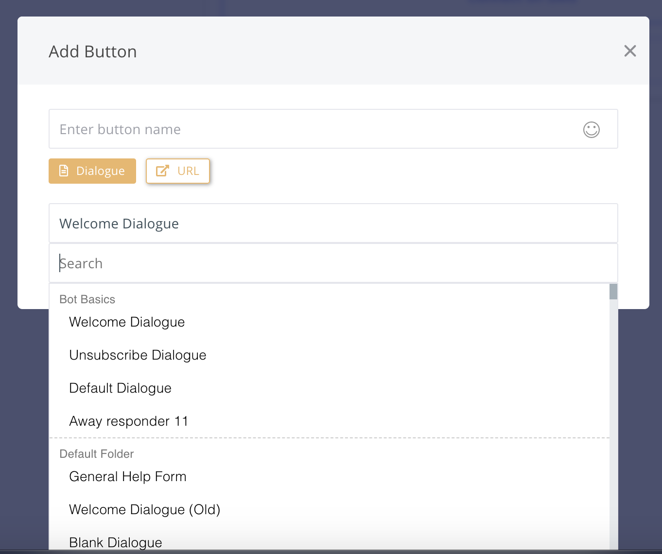Click the Add Button dialog title
Viewport: 662px width, 554px height.
[93, 52]
